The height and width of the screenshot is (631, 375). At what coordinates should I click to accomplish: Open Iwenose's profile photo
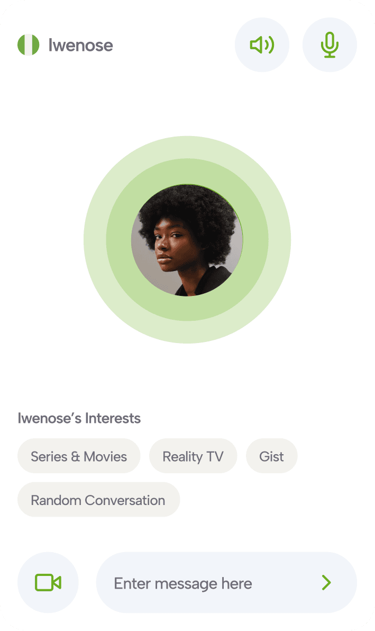pos(187,240)
